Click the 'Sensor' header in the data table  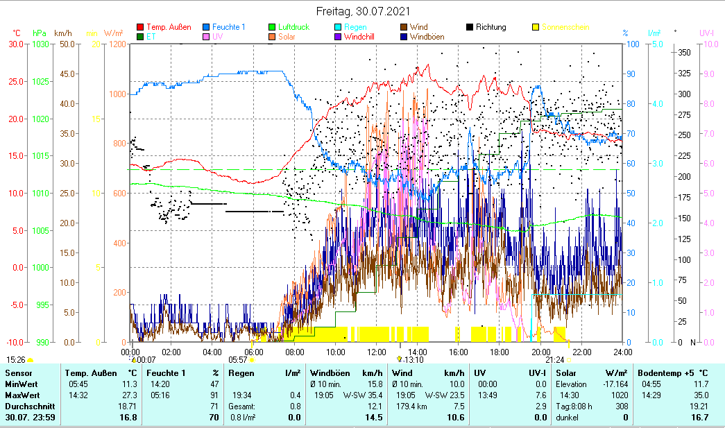pyautogui.click(x=19, y=373)
